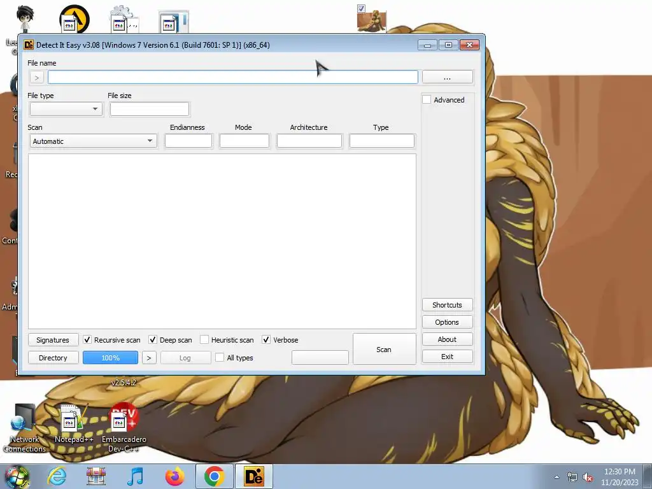The image size is (652, 489).
Task: Toggle Recursive scan checkbox
Action: 87,340
